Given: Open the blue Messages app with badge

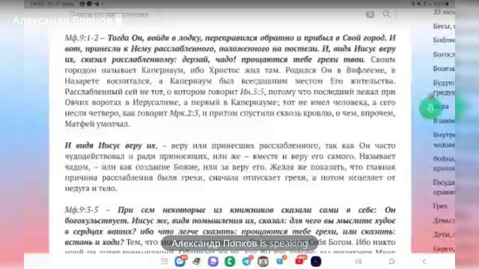Looking at the screenshot, I should click(x=180, y=262).
